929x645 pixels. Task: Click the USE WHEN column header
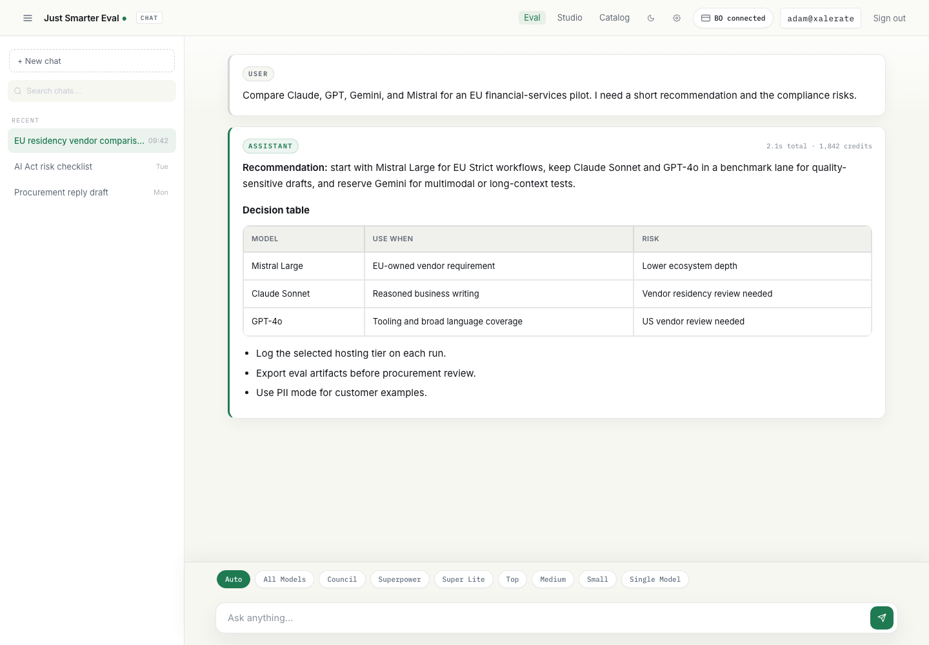pyautogui.click(x=499, y=239)
